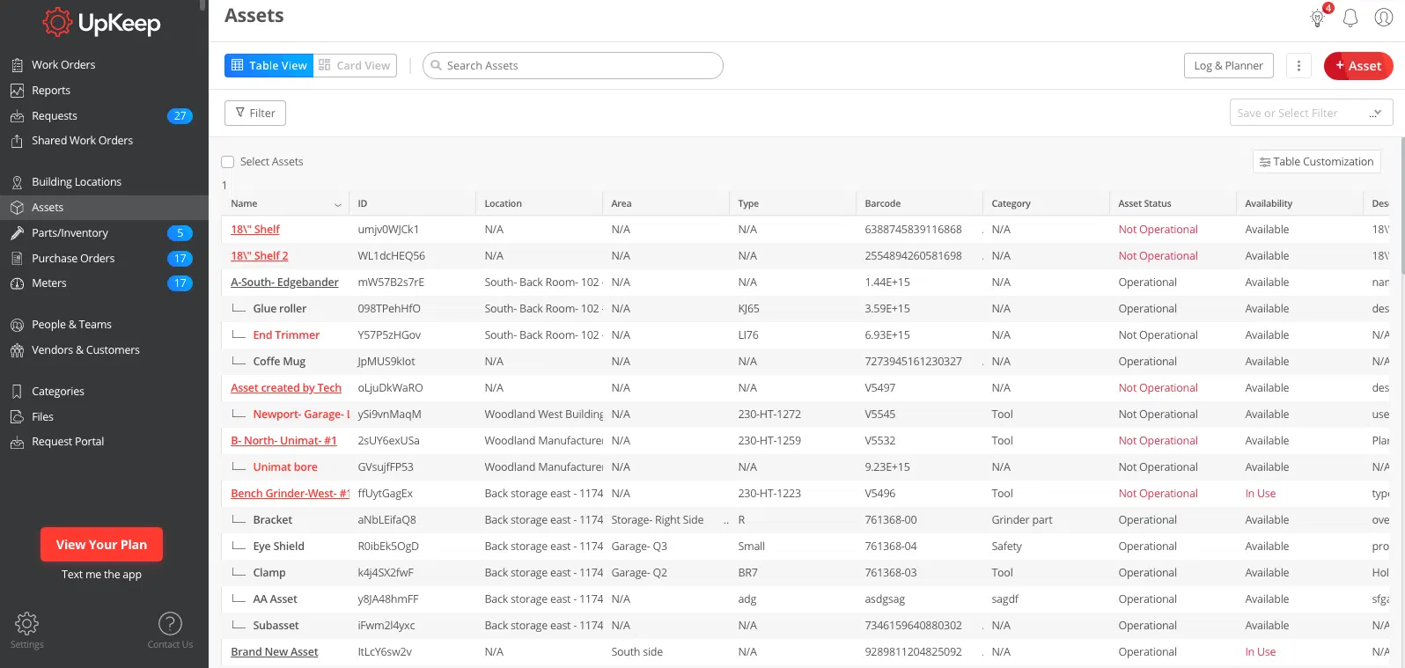
Task: Tick the Select Assets checkbox
Action: point(228,162)
